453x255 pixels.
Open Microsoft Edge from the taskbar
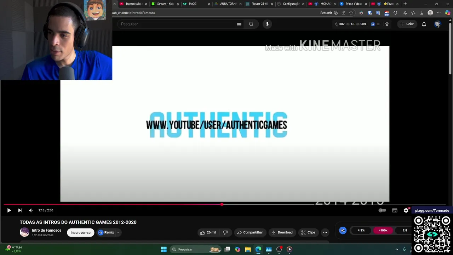(258, 249)
